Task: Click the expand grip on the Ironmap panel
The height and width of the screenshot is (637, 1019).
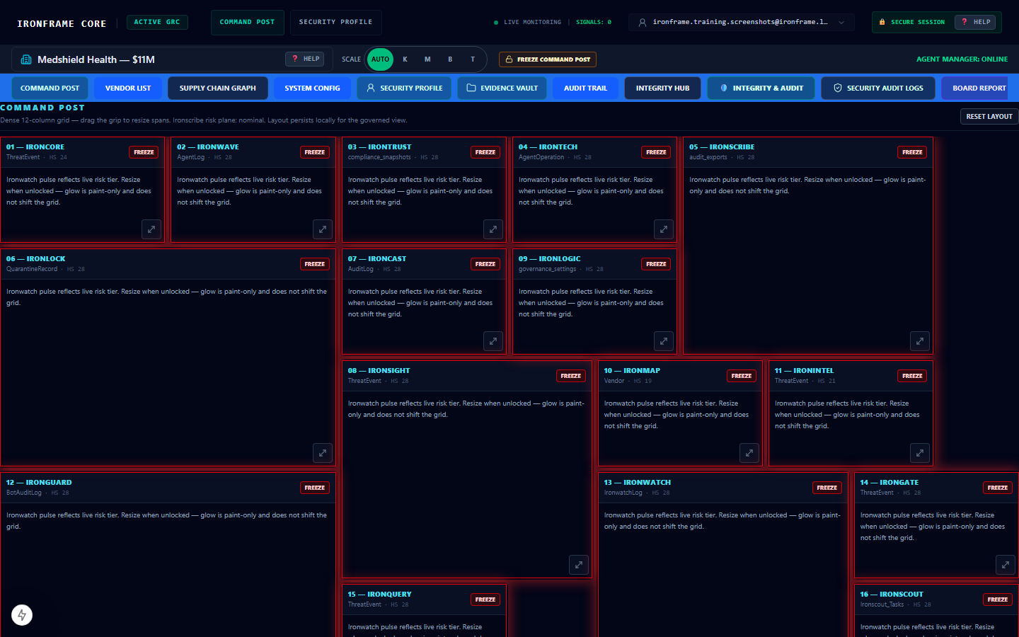Action: pos(749,453)
